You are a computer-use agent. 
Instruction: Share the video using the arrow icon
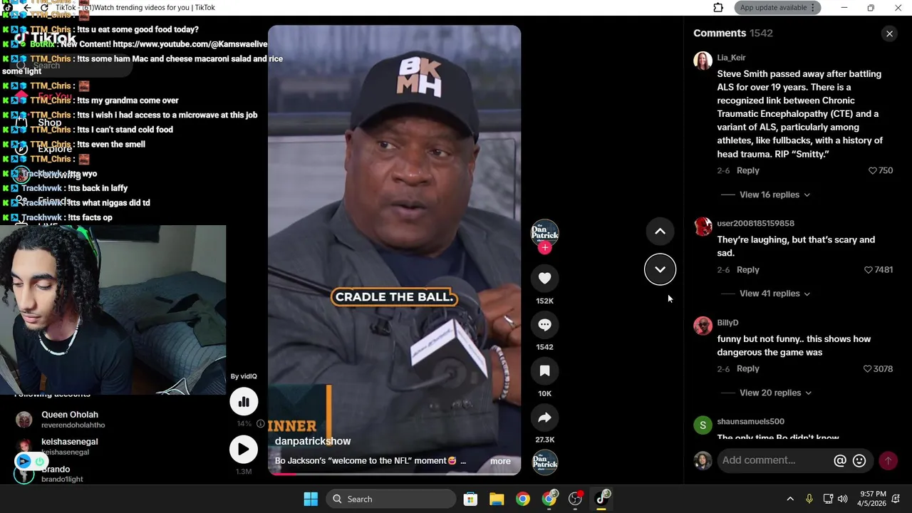click(x=544, y=418)
